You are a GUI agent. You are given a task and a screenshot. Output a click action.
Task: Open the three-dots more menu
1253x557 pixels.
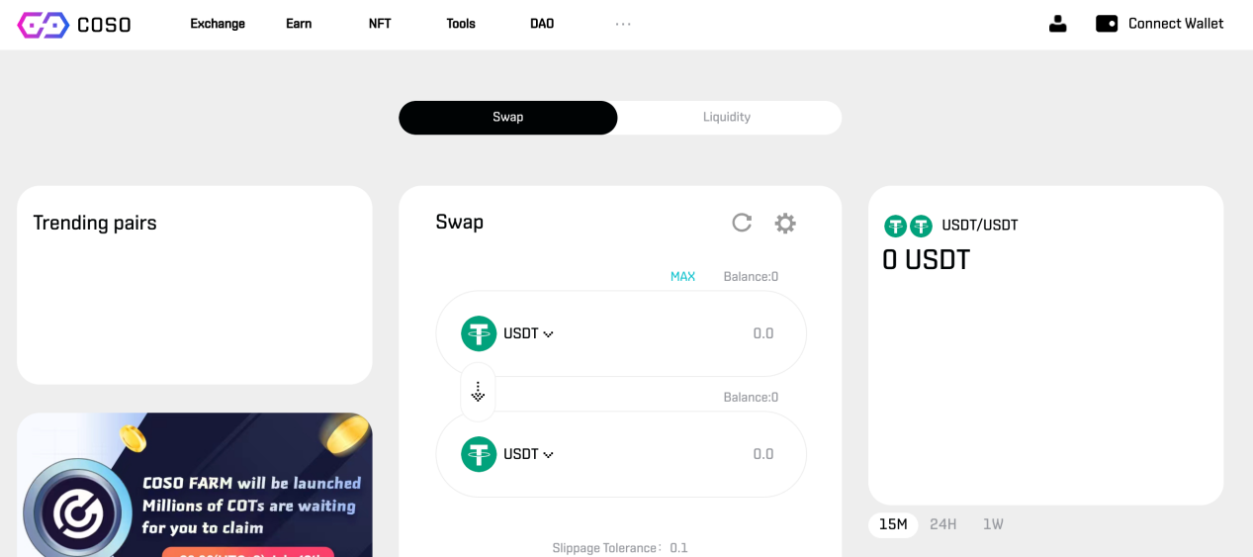pos(623,24)
